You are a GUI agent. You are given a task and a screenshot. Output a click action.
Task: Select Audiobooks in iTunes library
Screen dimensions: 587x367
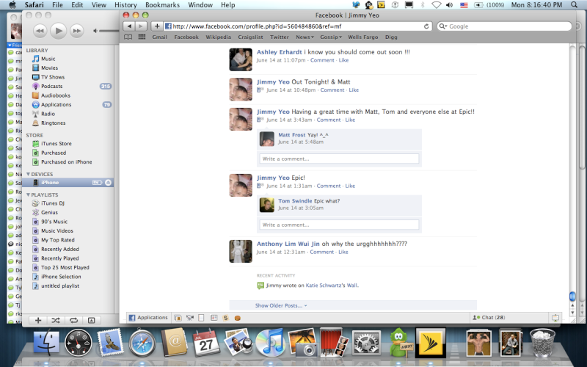pyautogui.click(x=56, y=95)
